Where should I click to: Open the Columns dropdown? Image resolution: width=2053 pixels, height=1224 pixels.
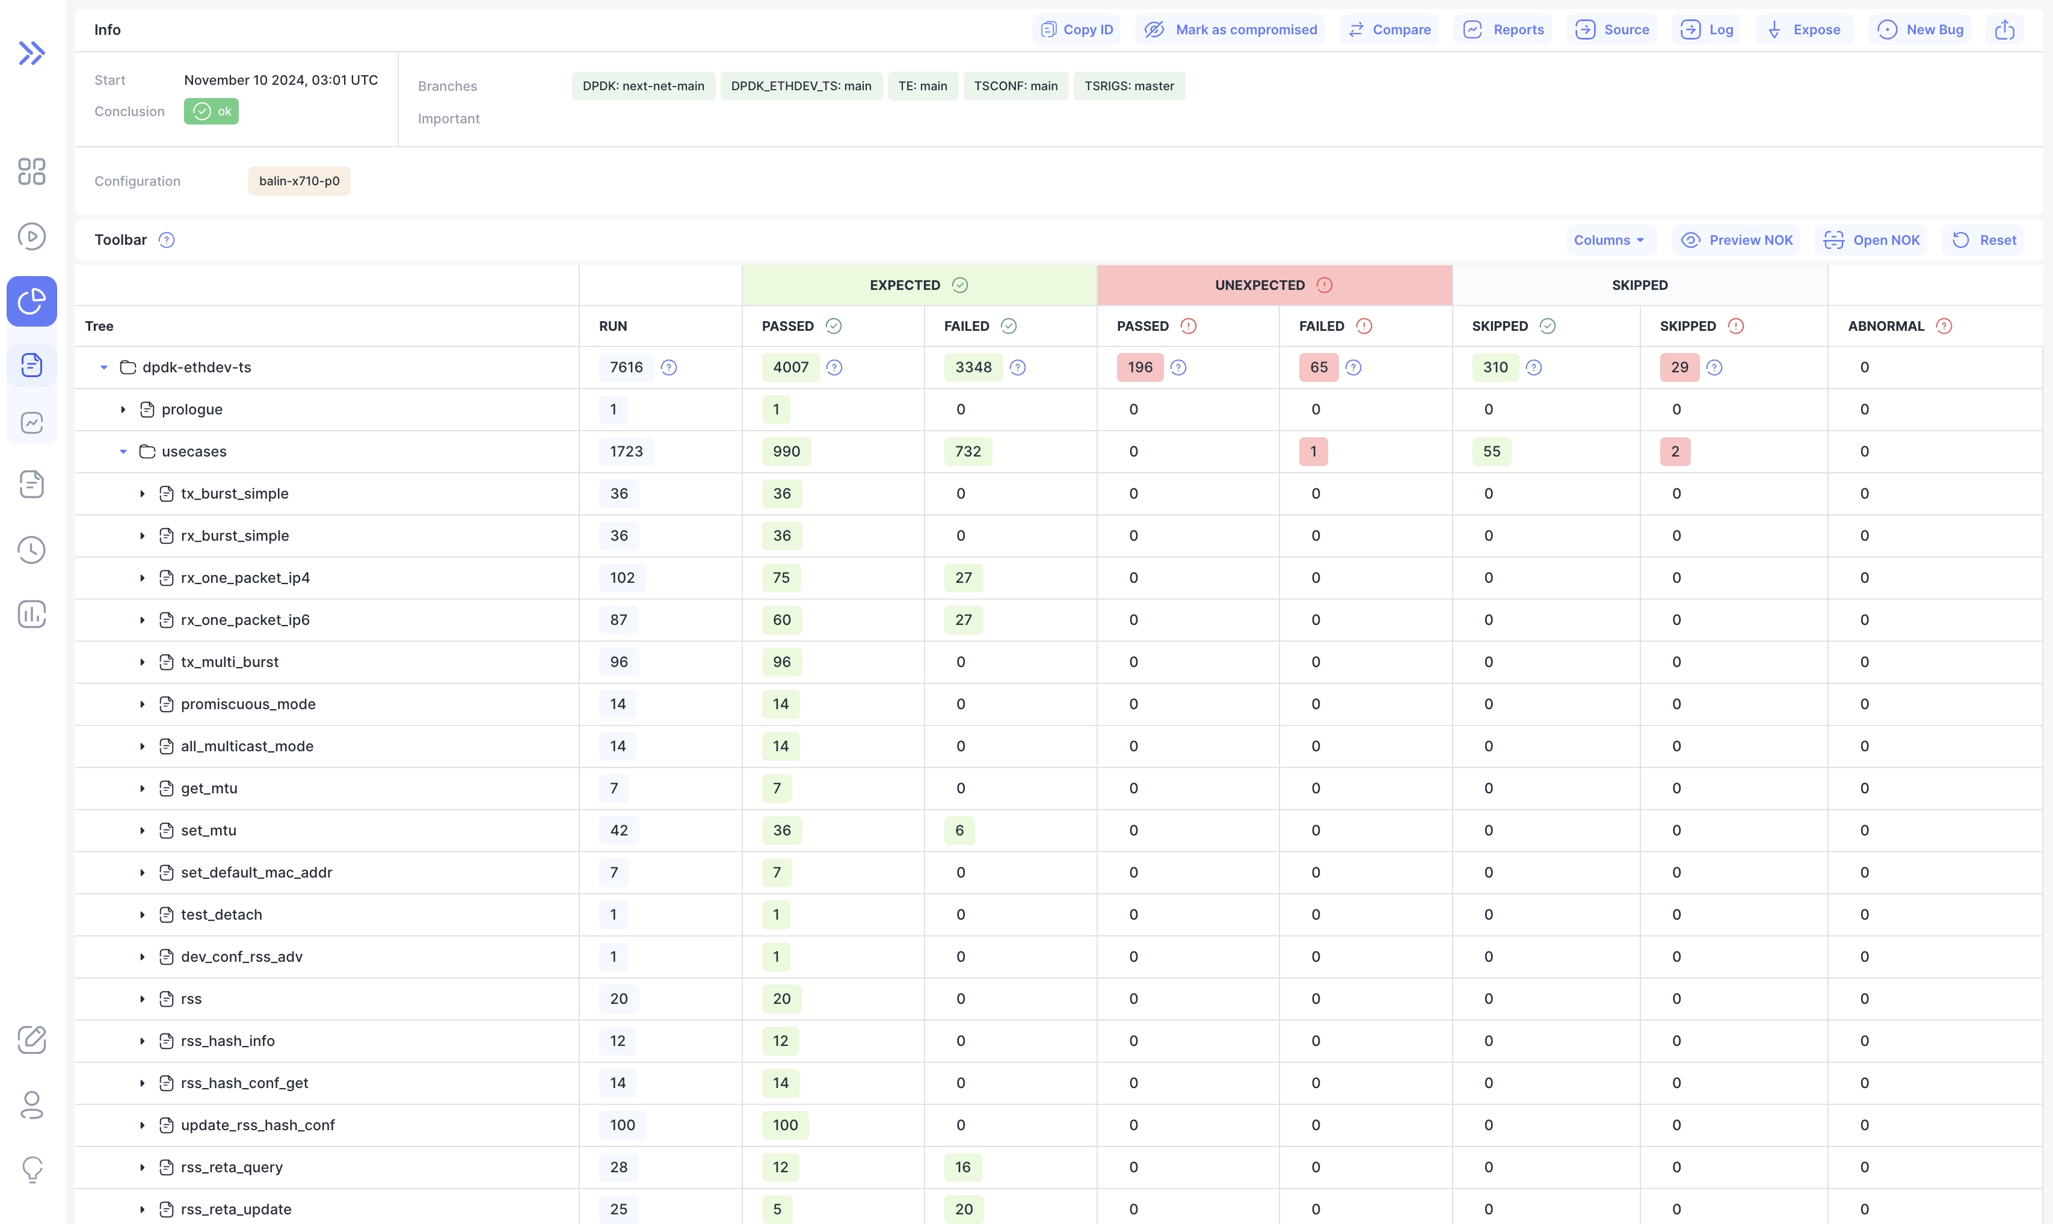pyautogui.click(x=1608, y=240)
